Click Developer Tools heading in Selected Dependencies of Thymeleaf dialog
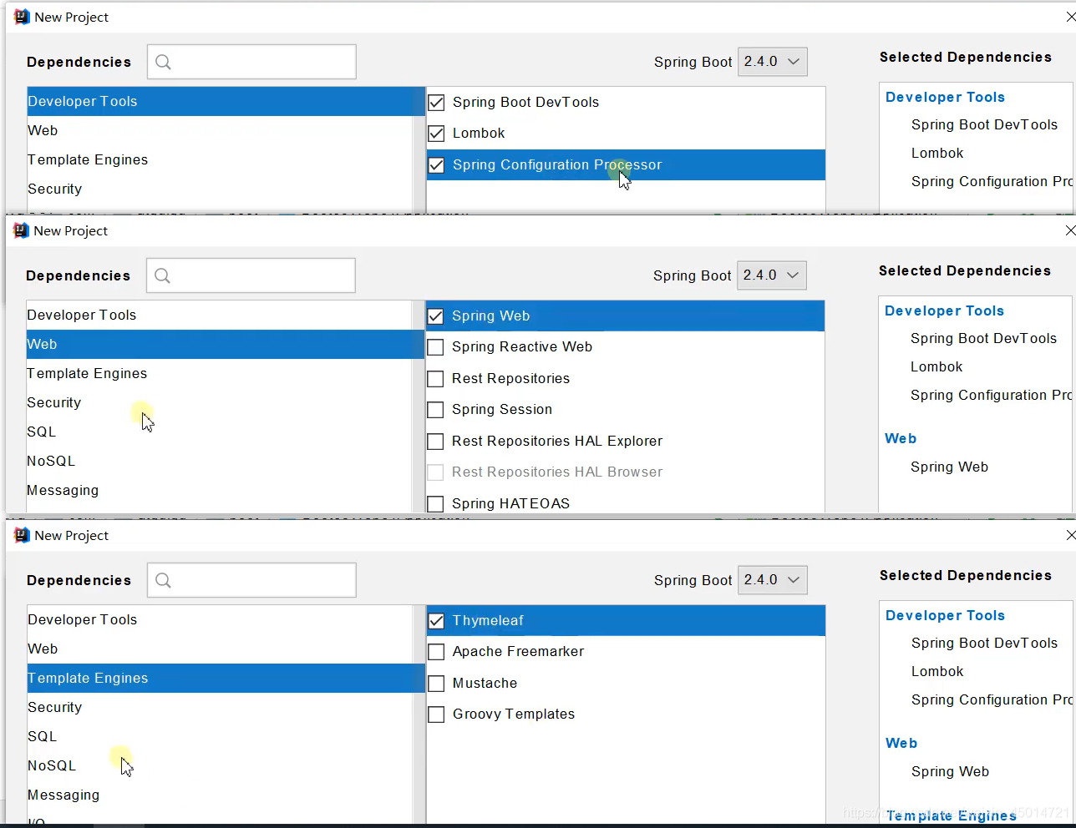Viewport: 1076px width, 828px height. click(x=945, y=615)
